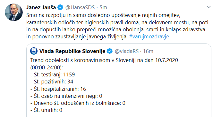Click the 'Št. pozitivnih: 34' line
213x117 pixels.
coord(52,82)
